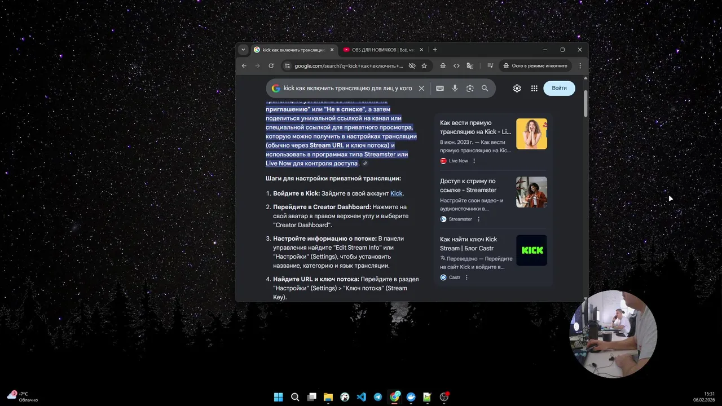Click the google.com address bar URL
722x406 pixels.
[349, 66]
